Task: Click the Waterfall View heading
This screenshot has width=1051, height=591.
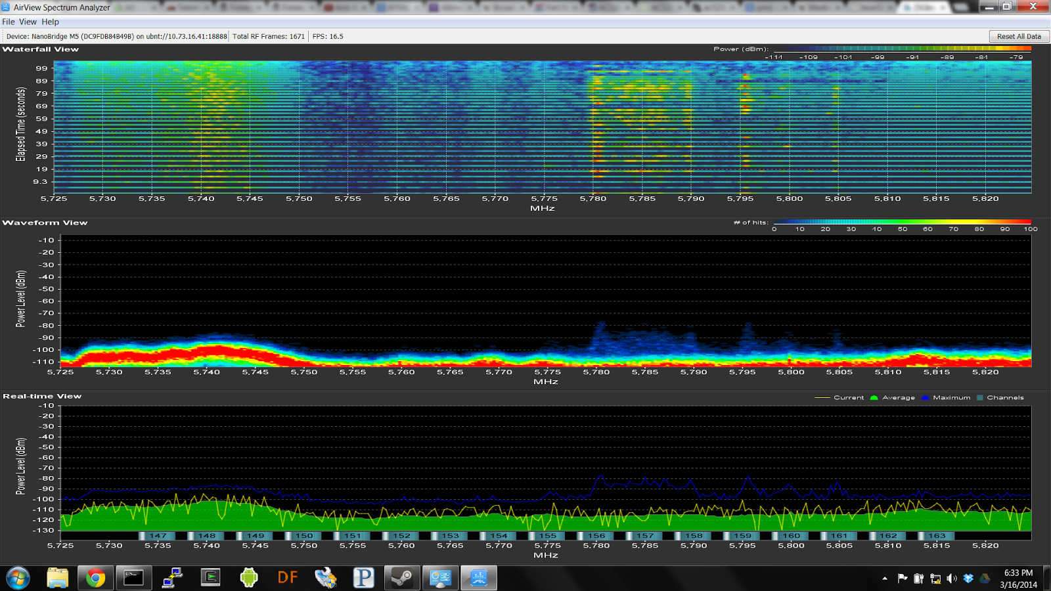Action: coord(41,49)
